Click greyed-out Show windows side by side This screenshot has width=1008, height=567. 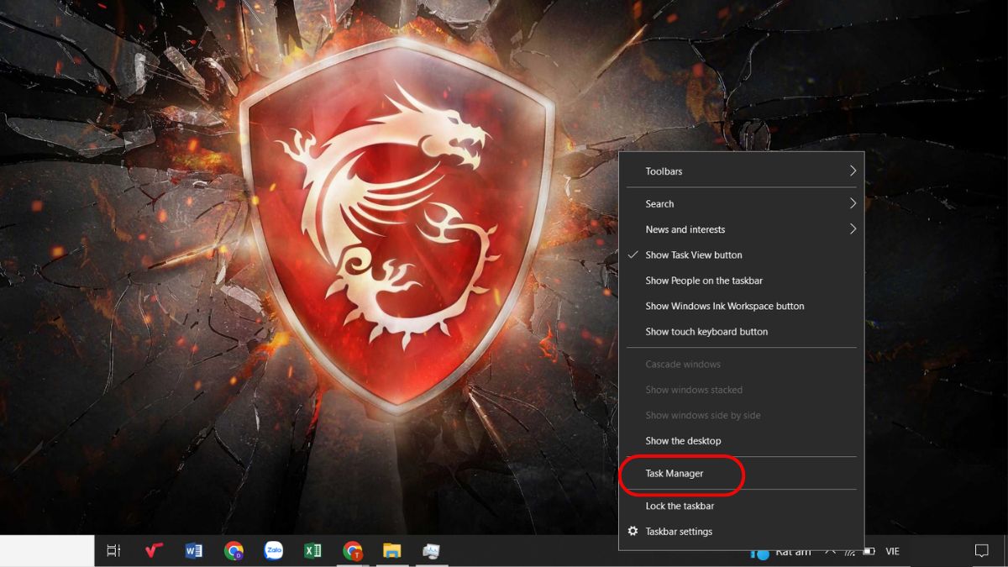tap(742, 415)
